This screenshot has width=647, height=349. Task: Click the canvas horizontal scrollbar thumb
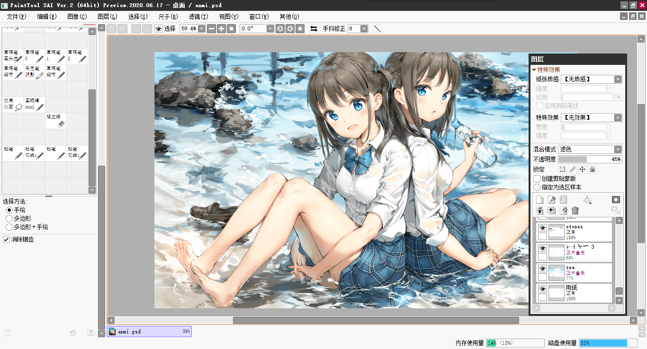[x=376, y=320]
